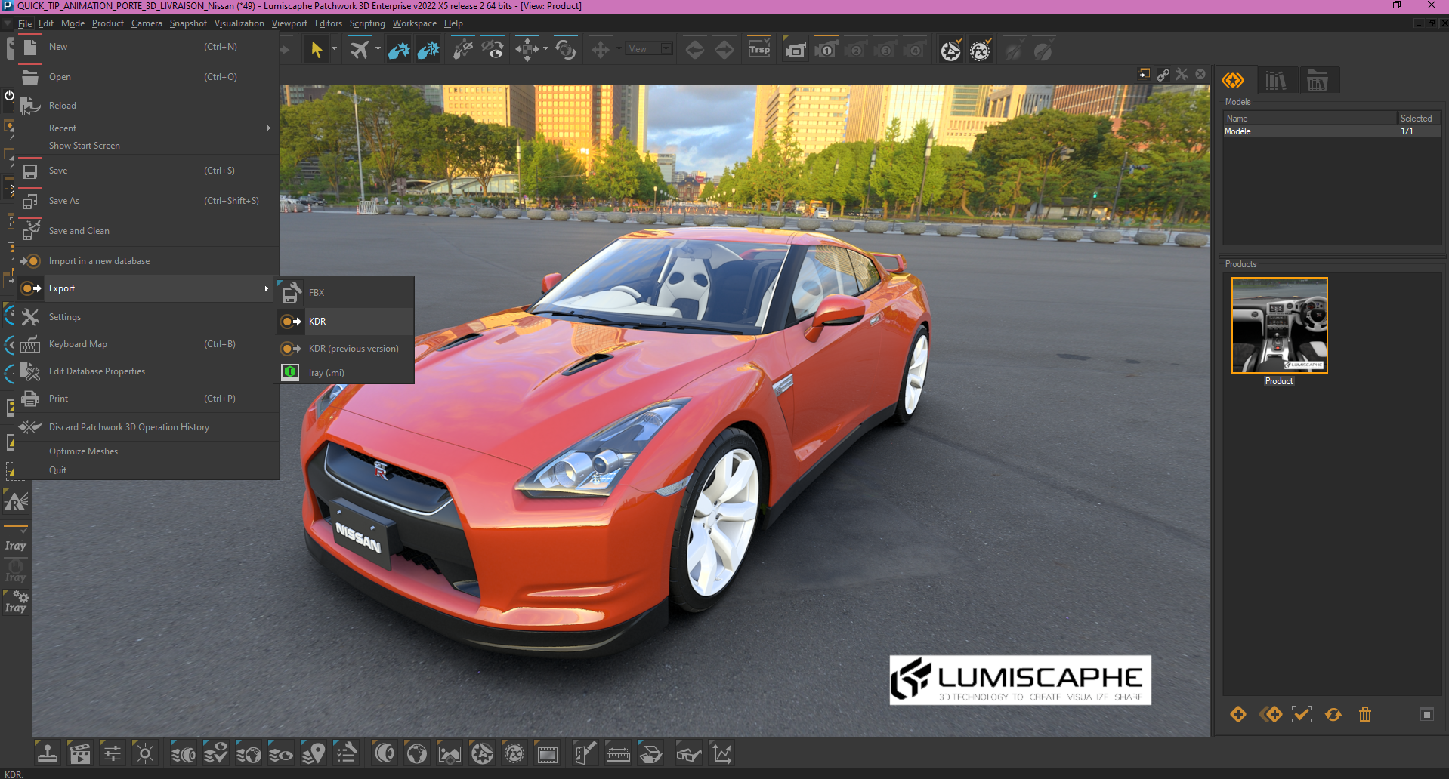Expand the airplane tool dropdown arrow
Screen dimensions: 1449x779
click(378, 49)
